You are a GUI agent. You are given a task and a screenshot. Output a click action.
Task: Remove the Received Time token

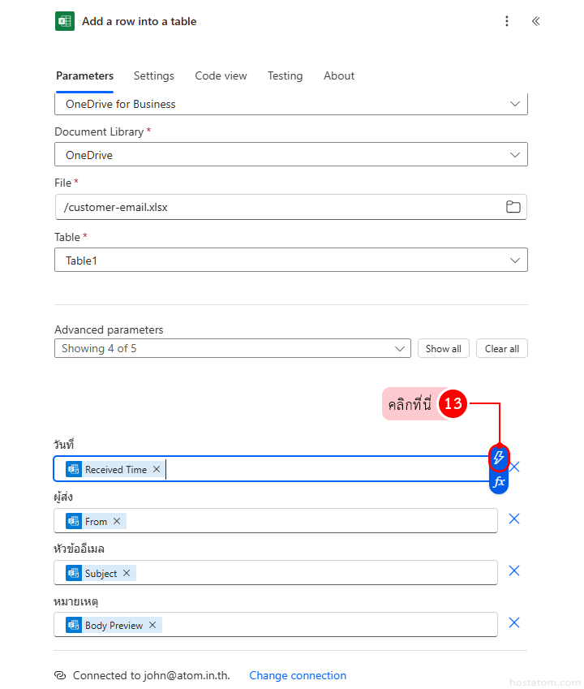[157, 469]
